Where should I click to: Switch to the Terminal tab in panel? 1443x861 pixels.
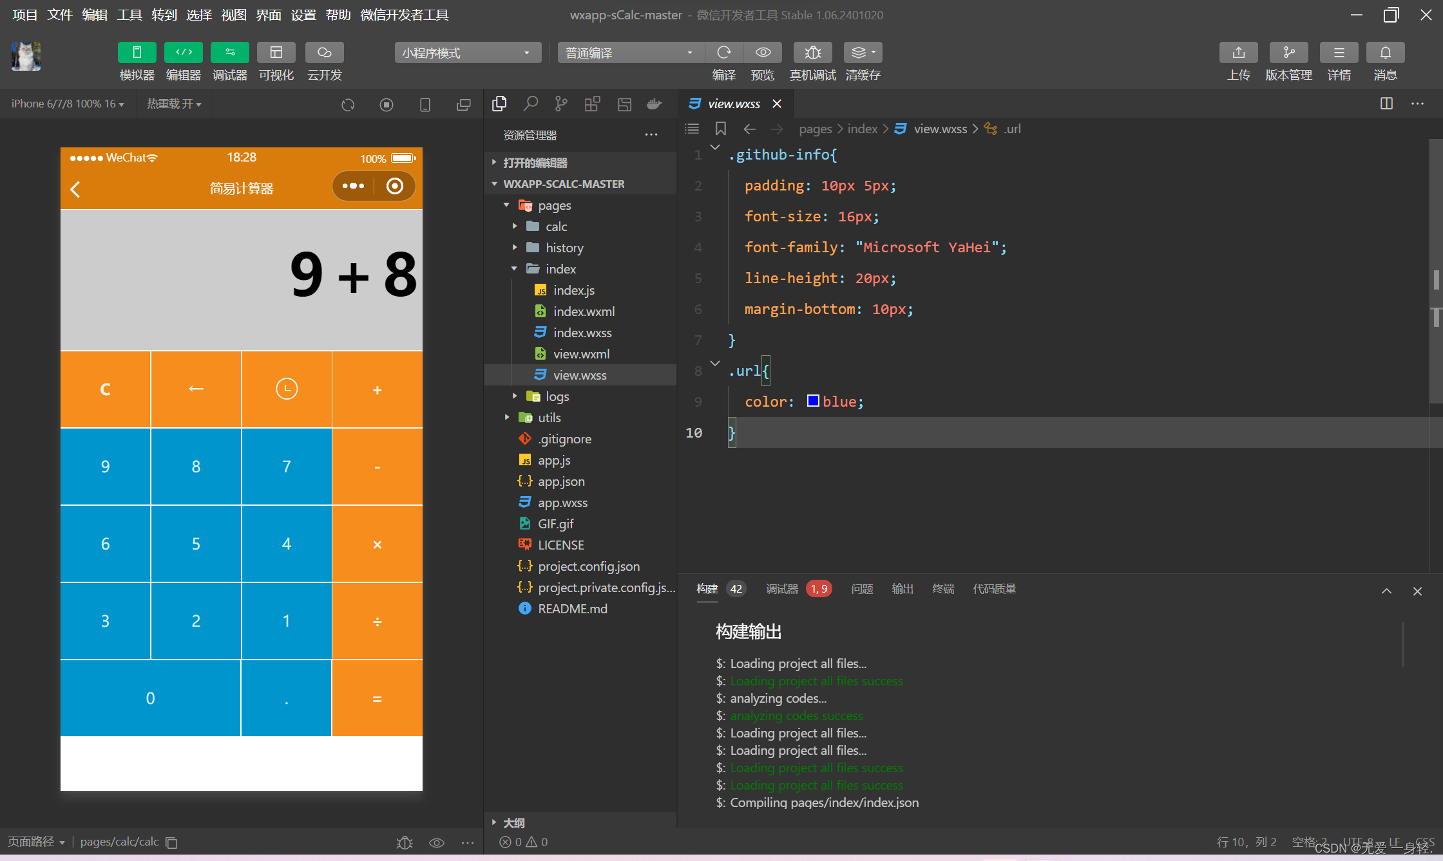point(943,589)
